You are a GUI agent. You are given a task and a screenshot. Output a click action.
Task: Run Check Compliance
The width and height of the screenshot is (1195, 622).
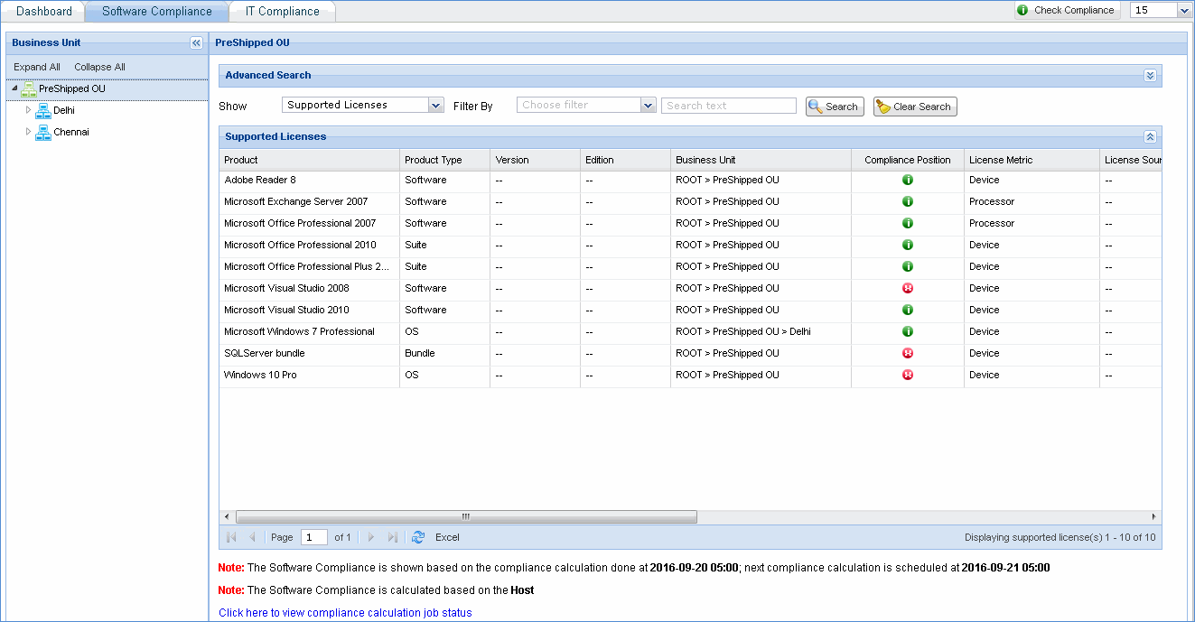pyautogui.click(x=1075, y=10)
